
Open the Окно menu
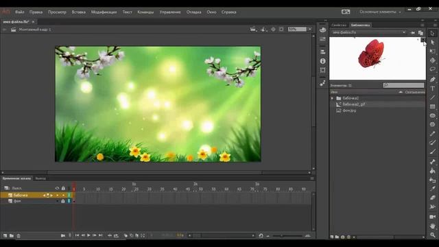(x=211, y=12)
